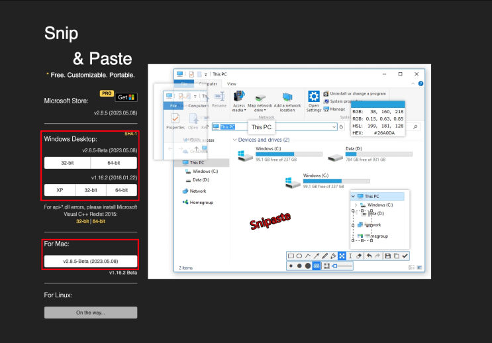Select the Data (D:) drive tile

pyautogui.click(x=370, y=154)
